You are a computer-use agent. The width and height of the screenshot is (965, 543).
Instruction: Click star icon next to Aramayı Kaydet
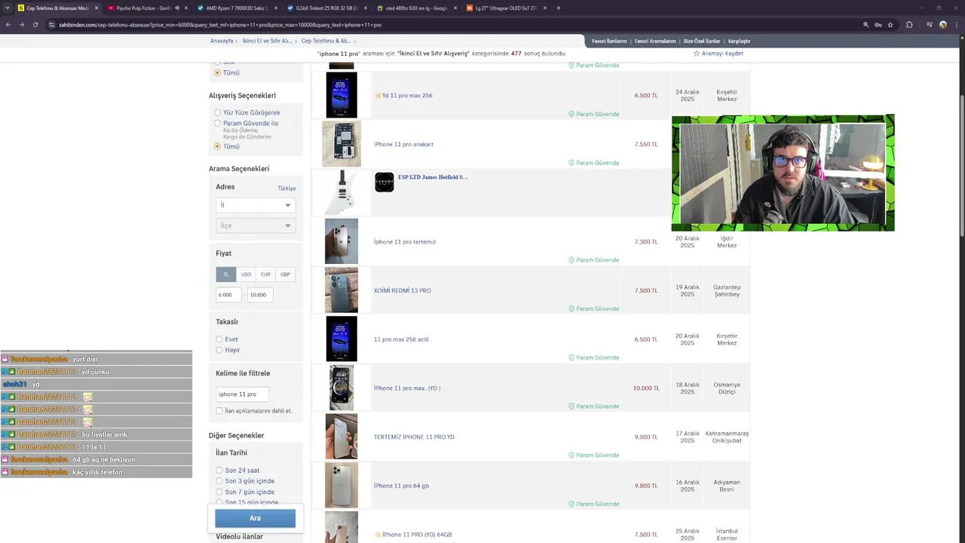pos(697,54)
